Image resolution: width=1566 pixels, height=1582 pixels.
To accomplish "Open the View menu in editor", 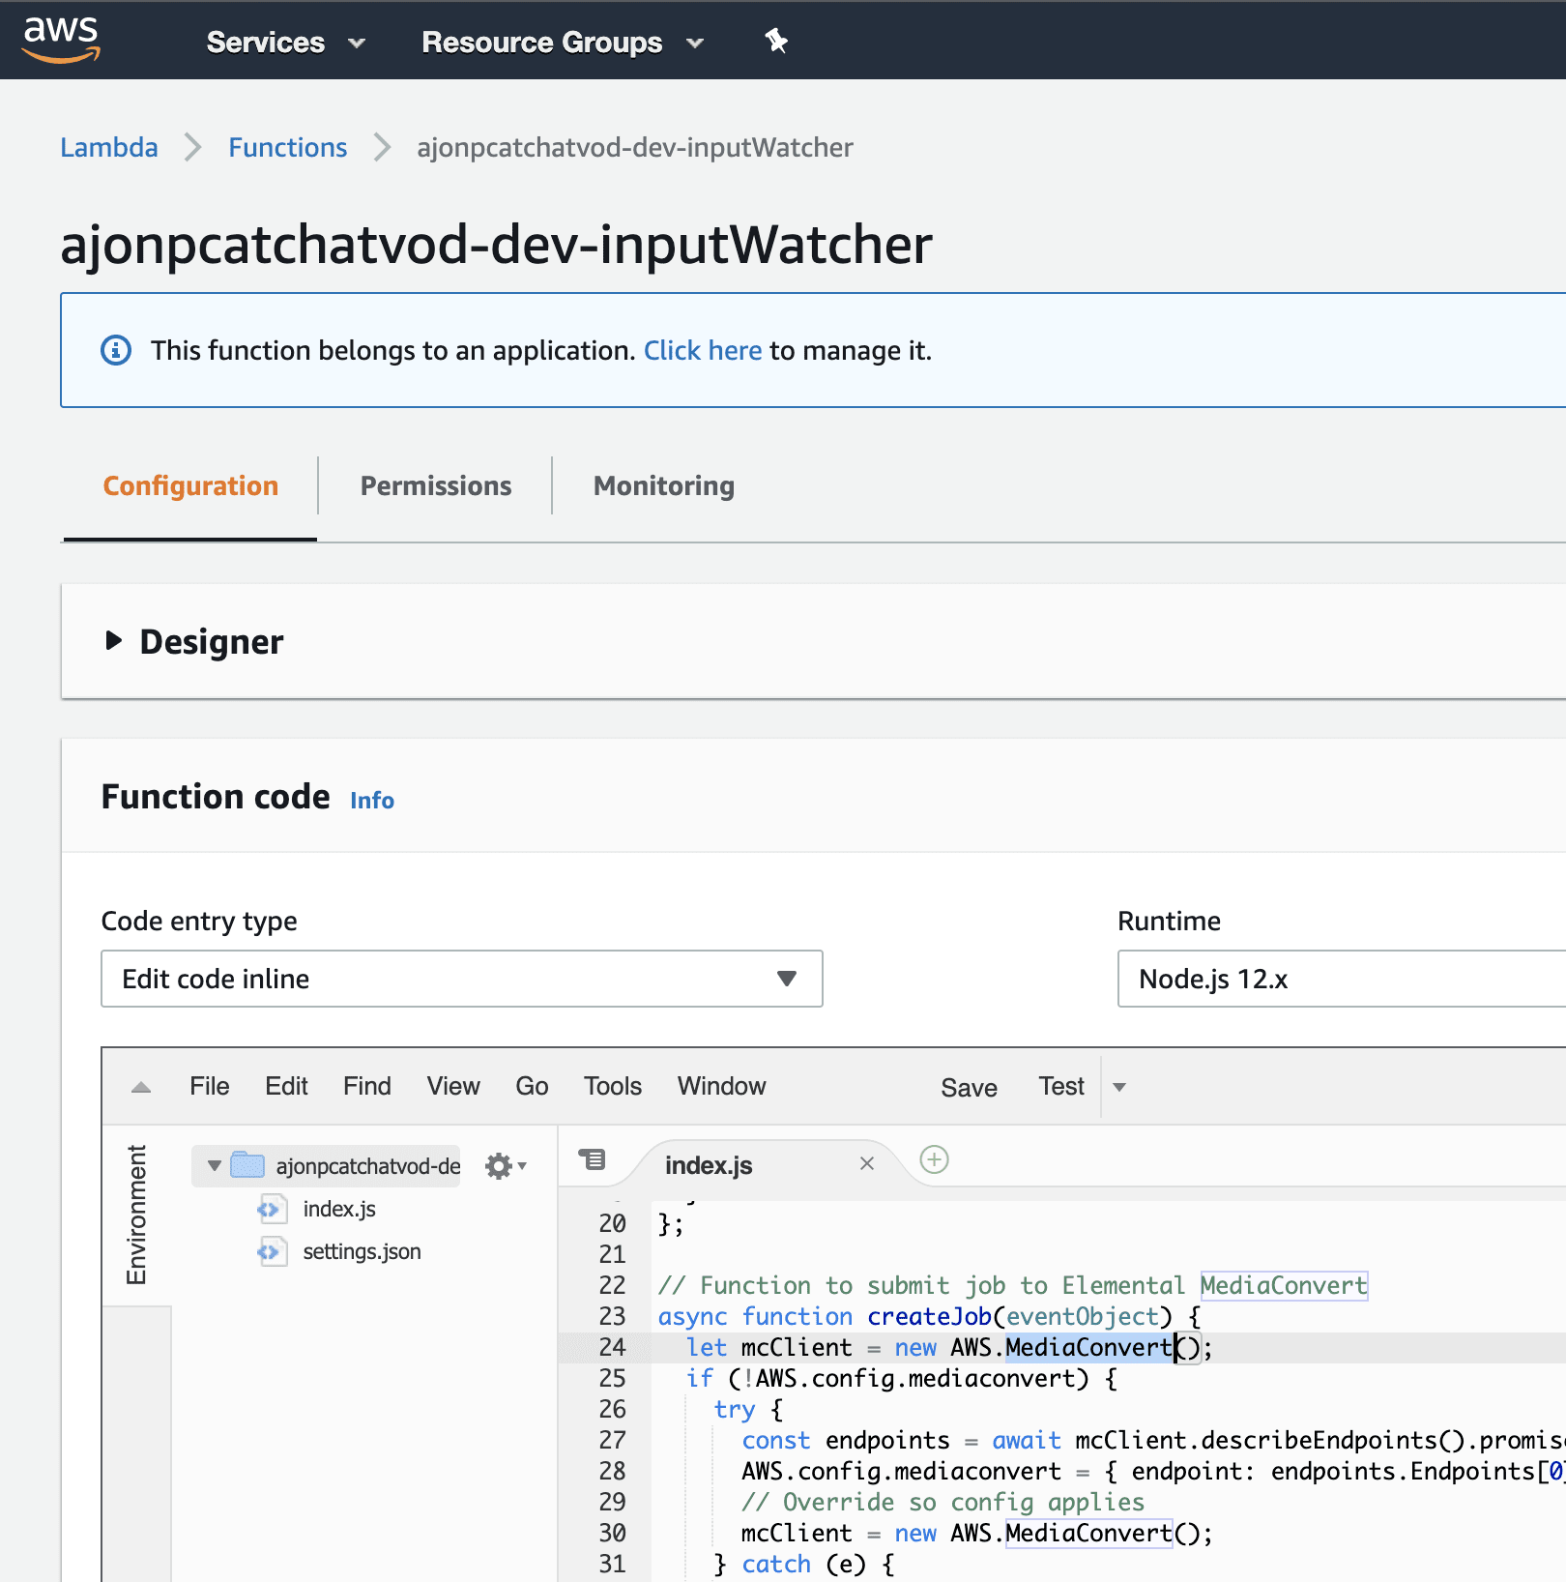I will [x=453, y=1086].
